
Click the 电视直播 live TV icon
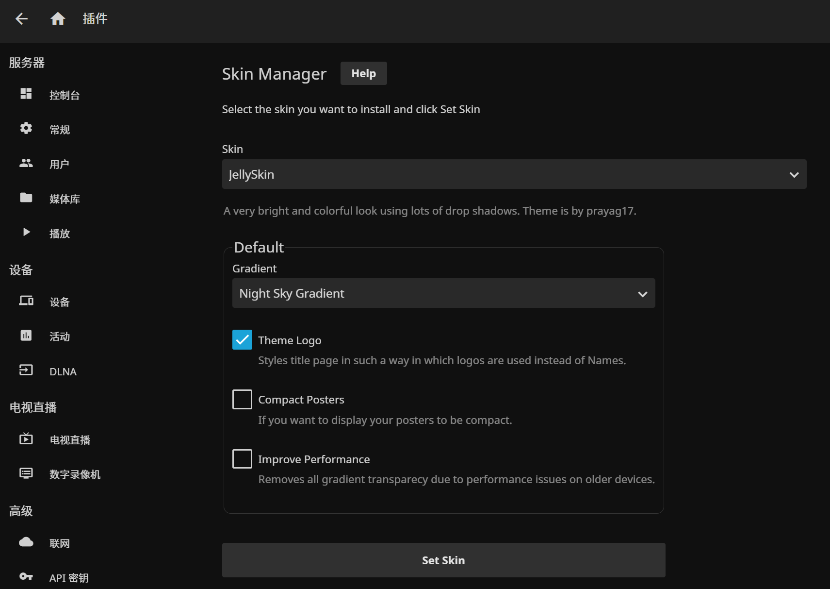click(26, 439)
